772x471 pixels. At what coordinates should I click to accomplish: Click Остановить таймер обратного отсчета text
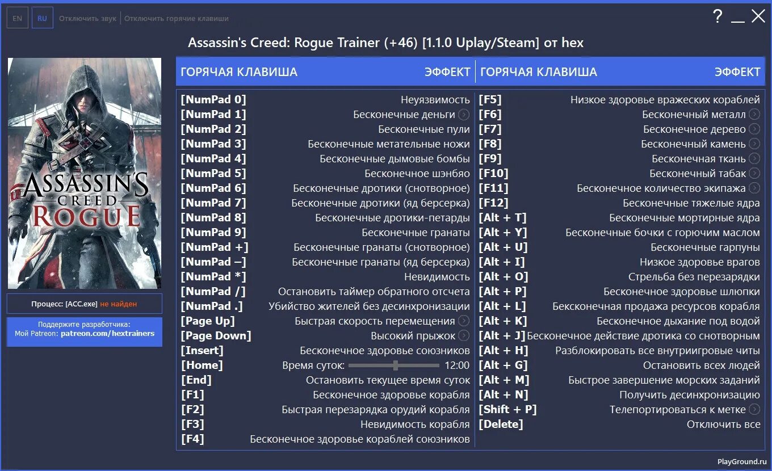pyautogui.click(x=374, y=292)
